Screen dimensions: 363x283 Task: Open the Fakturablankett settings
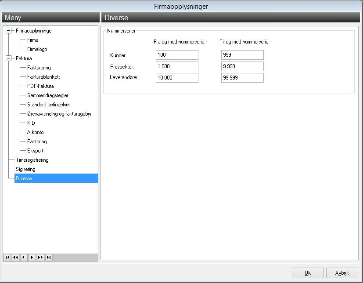tap(43, 77)
